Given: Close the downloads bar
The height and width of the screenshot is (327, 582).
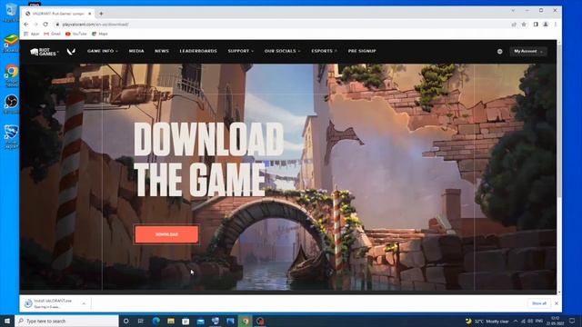Looking at the screenshot, I should tap(556, 303).
